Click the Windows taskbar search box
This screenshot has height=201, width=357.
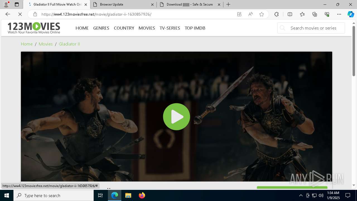click(x=54, y=195)
